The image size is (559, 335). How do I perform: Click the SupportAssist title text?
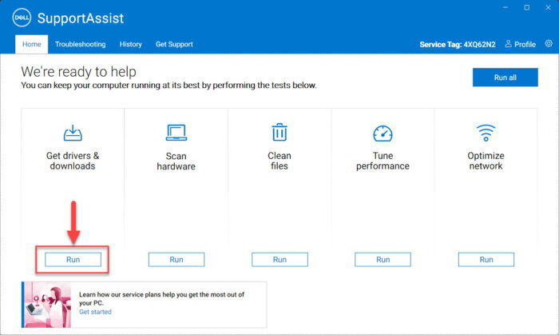tap(81, 18)
